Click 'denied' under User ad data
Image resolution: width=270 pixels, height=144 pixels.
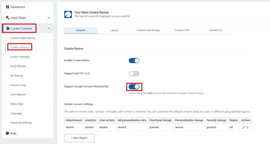pyautogui.click(x=103, y=127)
